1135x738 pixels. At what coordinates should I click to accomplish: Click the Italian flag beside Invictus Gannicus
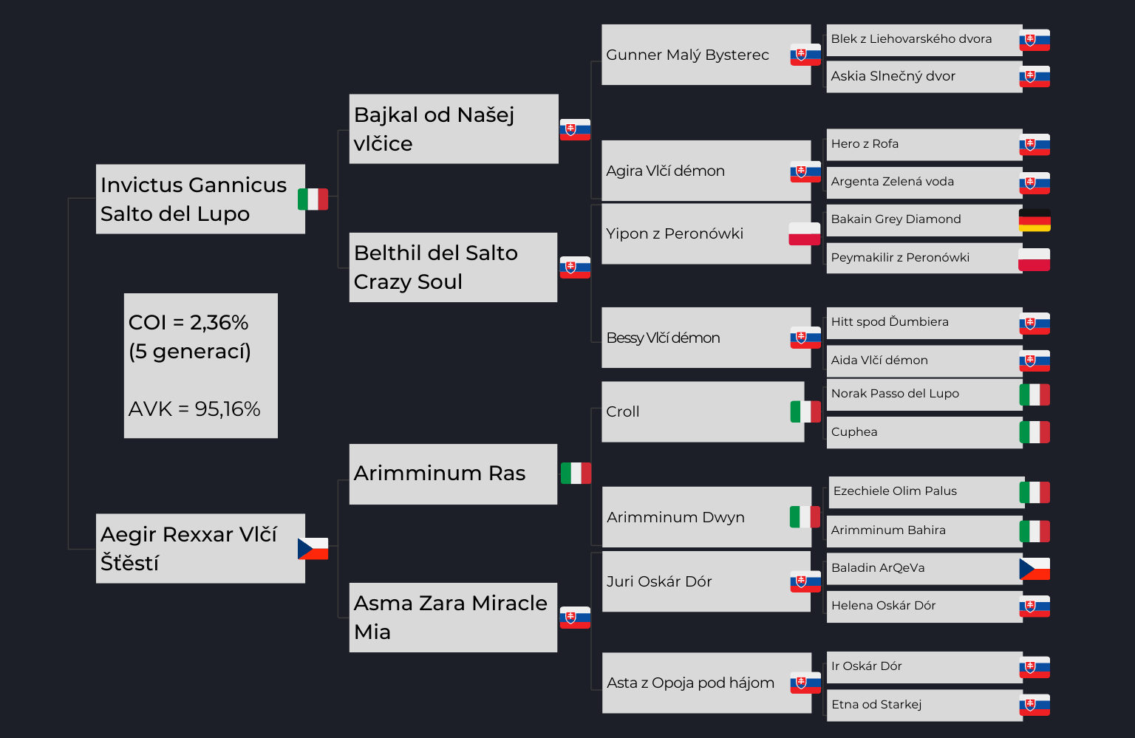[x=313, y=199]
